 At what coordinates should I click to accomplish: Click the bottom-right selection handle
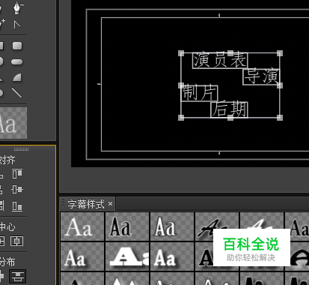click(280, 118)
